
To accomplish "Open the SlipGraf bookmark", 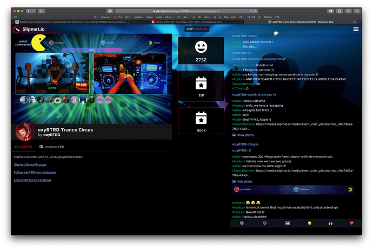I will click(x=268, y=17).
